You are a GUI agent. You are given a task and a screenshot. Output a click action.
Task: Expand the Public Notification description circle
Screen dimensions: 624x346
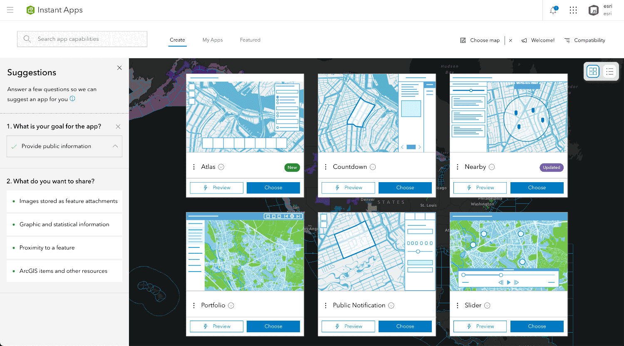pyautogui.click(x=391, y=305)
